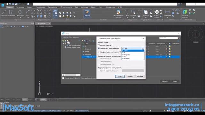Image resolution: width=205 pixels, height=115 pixels.
Task: Toggle ШТРИХОВКА in status bar
Action: pyautogui.click(x=84, y=111)
